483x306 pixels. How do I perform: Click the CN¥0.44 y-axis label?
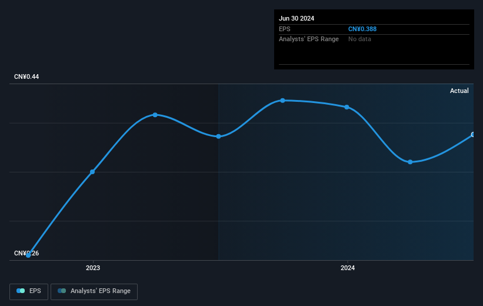26,76
